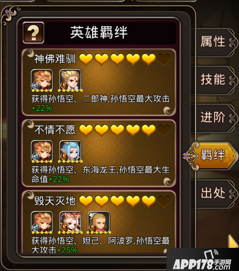Tap 二郎神 hero portrait
Viewport: 239px width, 271px height.
click(x=70, y=80)
